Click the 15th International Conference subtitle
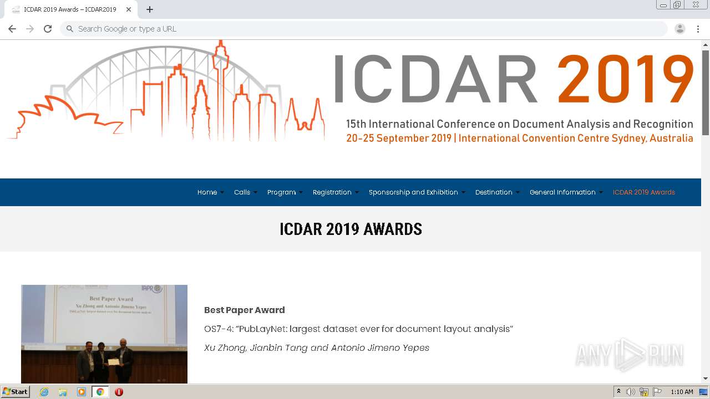The image size is (710, 399). [x=520, y=124]
